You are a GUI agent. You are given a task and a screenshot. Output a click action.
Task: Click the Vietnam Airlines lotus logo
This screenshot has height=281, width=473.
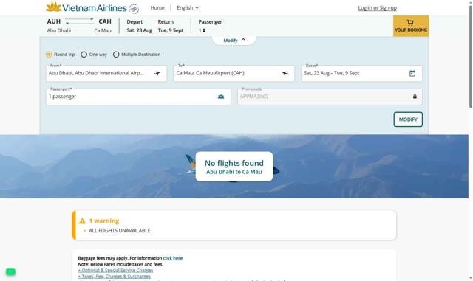click(x=86, y=7)
